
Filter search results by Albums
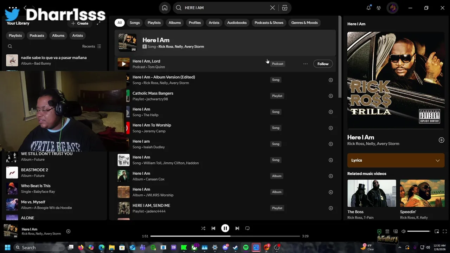tap(175, 23)
